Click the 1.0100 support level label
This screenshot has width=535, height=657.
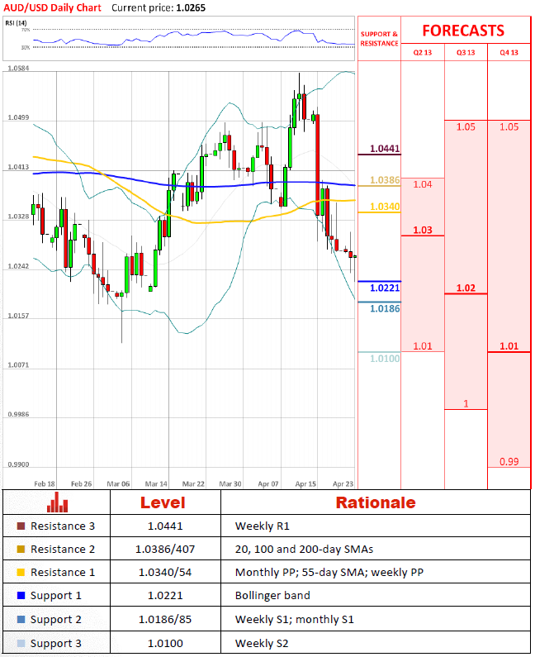(385, 359)
